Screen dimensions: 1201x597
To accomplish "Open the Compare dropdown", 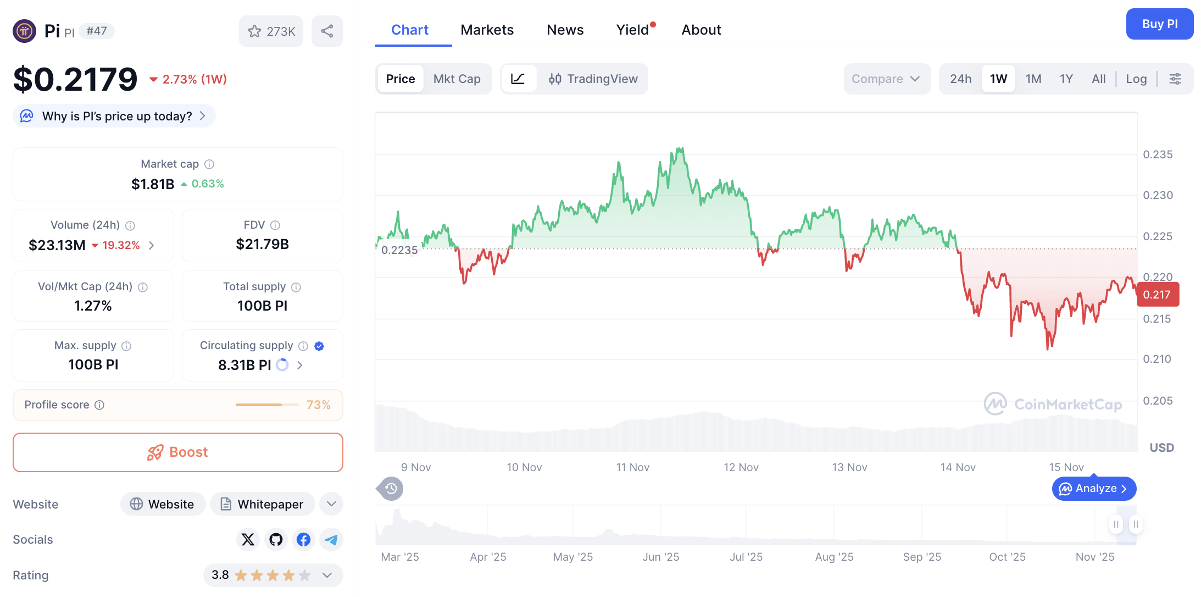I will click(x=886, y=79).
